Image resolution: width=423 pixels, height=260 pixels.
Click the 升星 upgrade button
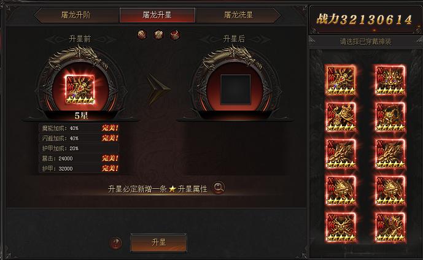tap(158, 242)
